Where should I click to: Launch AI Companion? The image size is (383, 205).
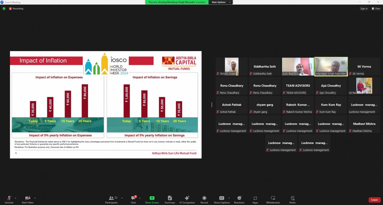click(x=187, y=200)
